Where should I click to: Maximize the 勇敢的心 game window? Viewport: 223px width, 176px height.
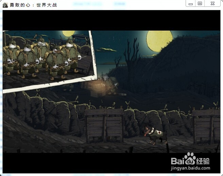(200, 3)
